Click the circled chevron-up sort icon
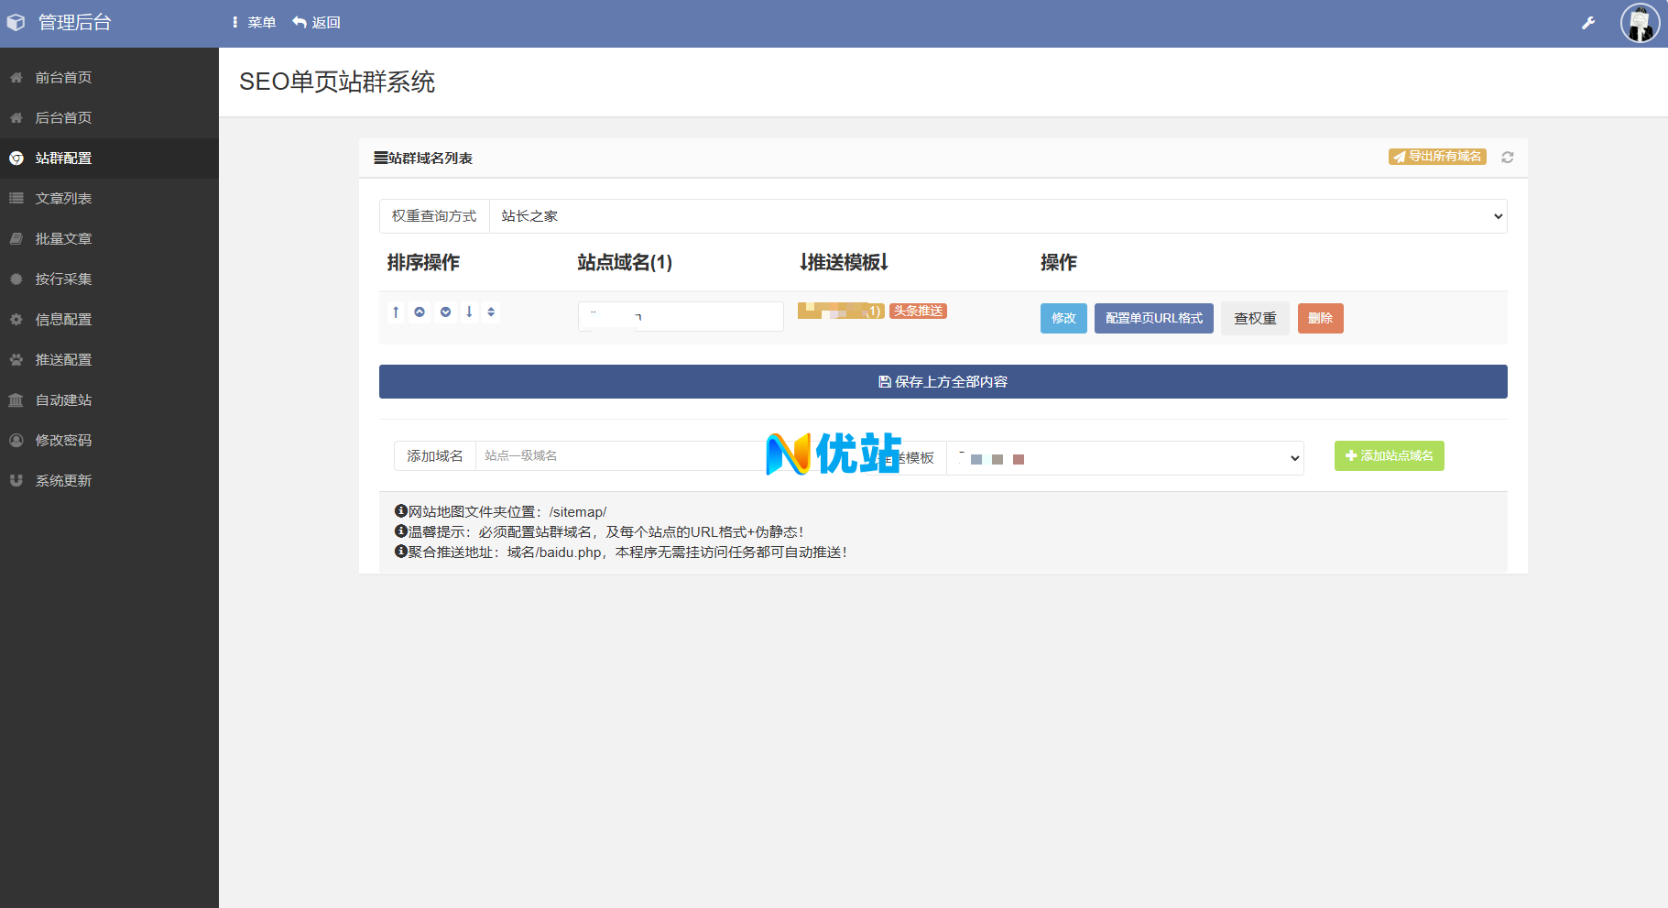This screenshot has height=908, width=1668. pos(420,312)
